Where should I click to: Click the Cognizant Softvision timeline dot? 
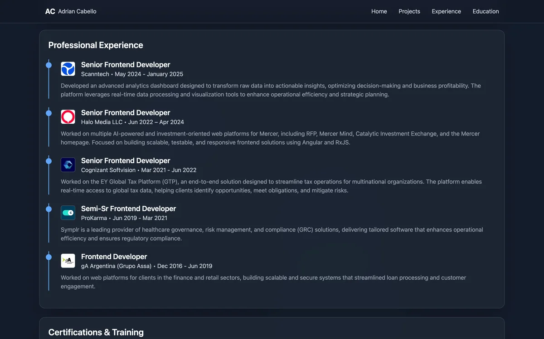[49, 161]
